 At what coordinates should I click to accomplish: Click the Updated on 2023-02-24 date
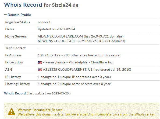pyautogui.click(x=56, y=29)
